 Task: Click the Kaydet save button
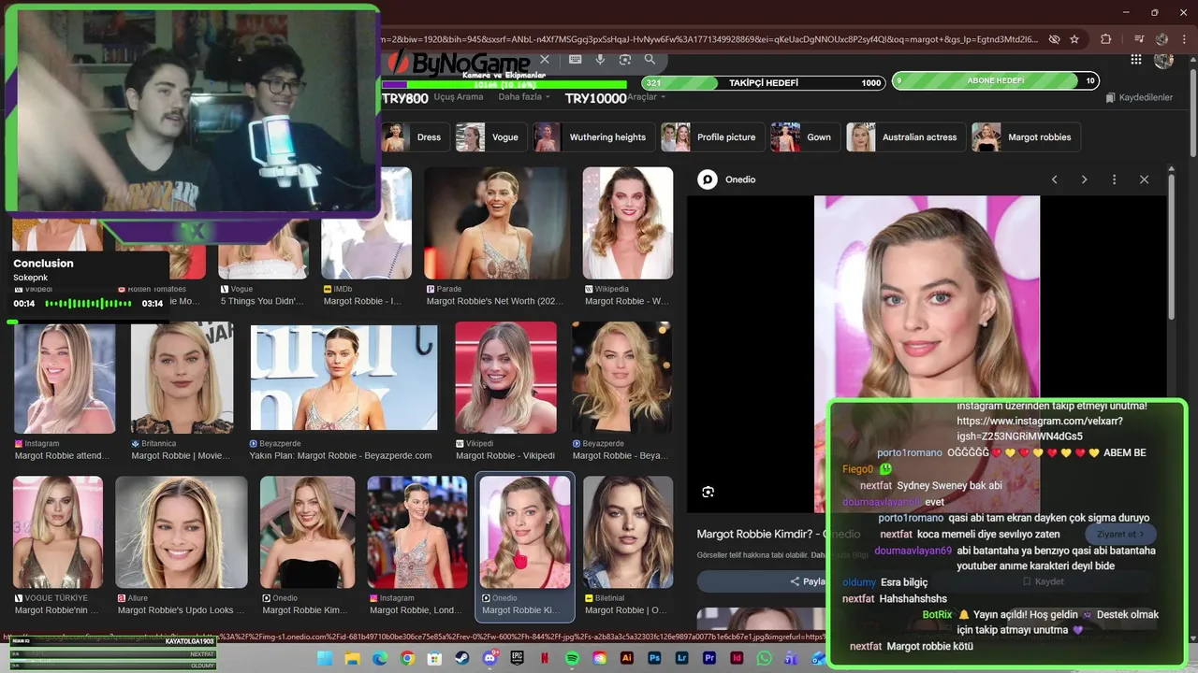(x=1044, y=581)
